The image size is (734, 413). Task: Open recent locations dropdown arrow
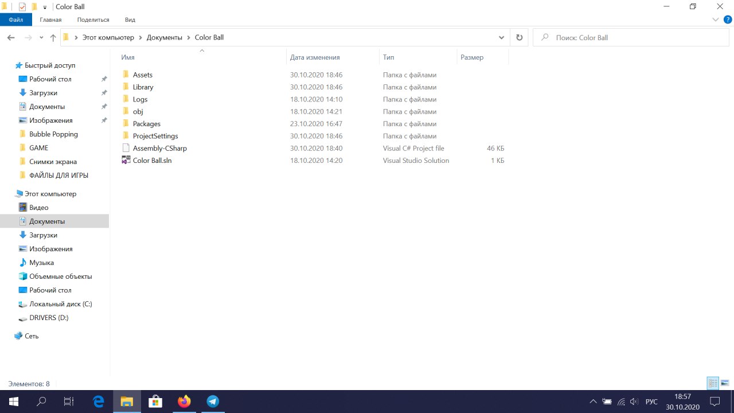coord(41,37)
